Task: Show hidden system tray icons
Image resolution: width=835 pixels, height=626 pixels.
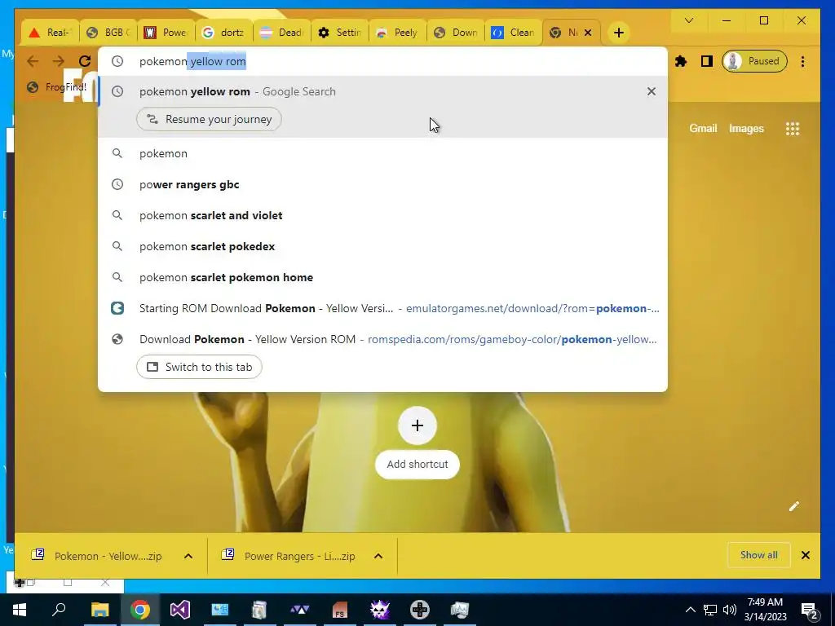Action: click(x=690, y=610)
